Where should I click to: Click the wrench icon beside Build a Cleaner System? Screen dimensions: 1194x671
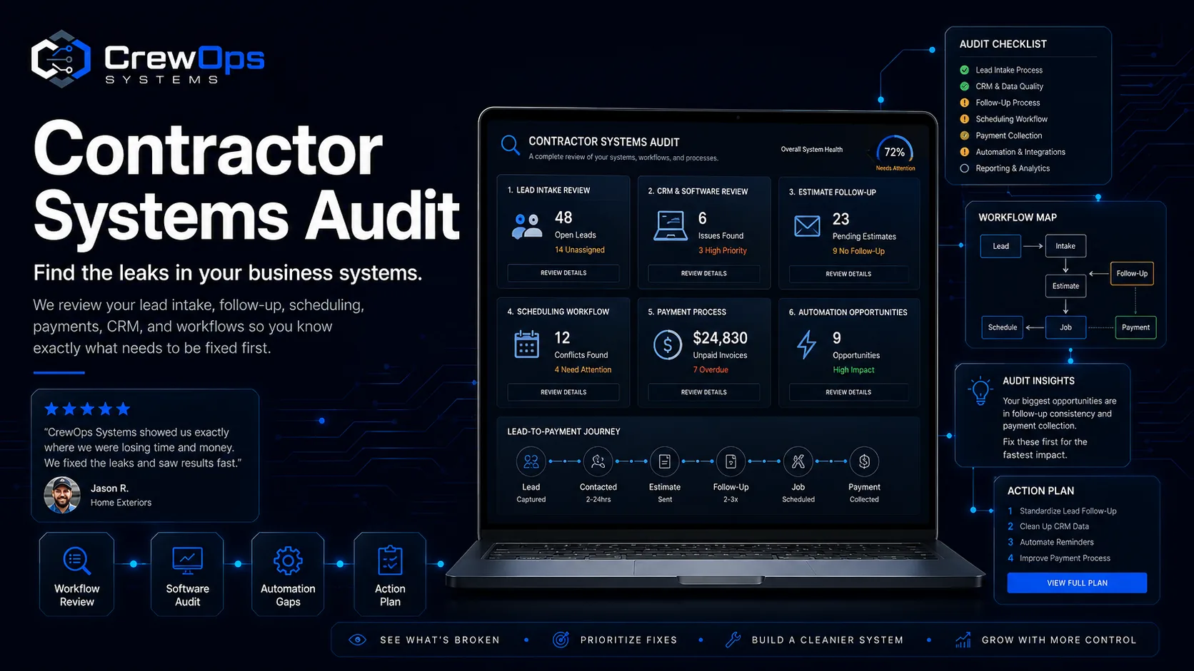[x=733, y=640]
